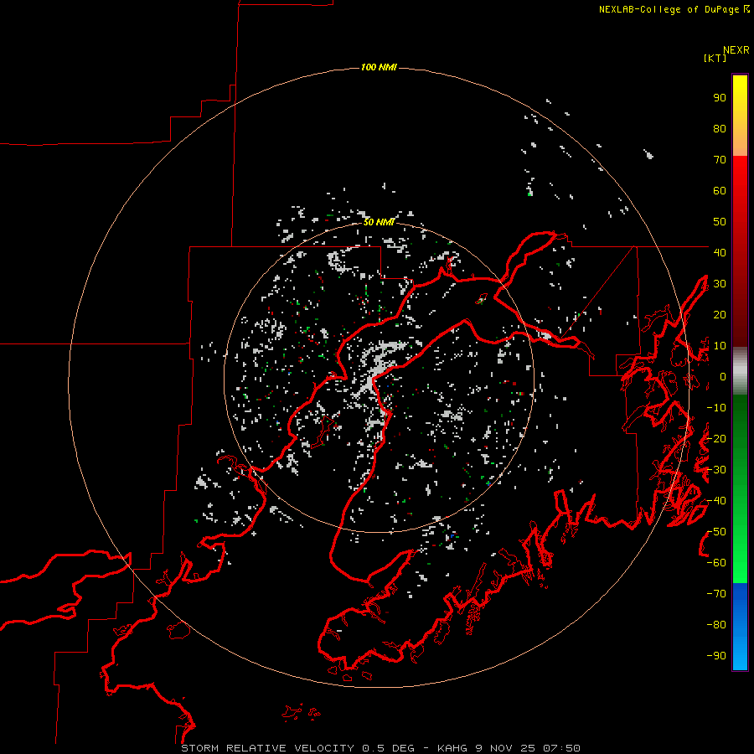The image size is (754, 754).
Task: Click the 50 NMI range ring label
Action: coord(379,222)
